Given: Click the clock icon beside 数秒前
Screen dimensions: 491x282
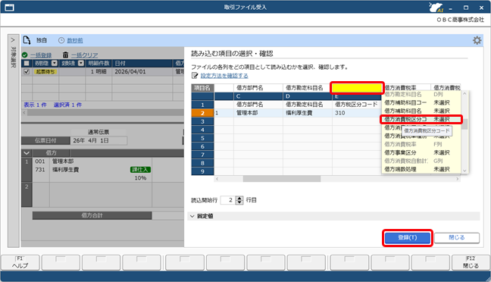Looking at the screenshot, I should pyautogui.click(x=61, y=40).
